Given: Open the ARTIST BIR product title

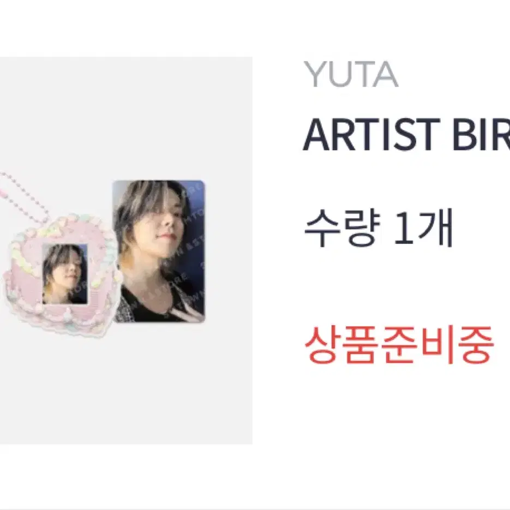Looking at the screenshot, I should [x=406, y=135].
